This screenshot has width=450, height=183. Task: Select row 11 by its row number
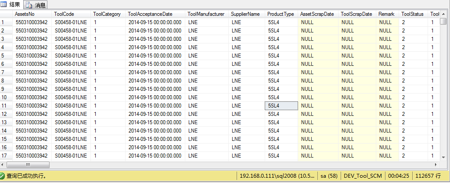tap(6, 106)
